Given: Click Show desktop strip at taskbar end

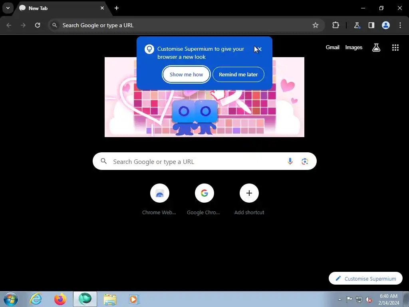Looking at the screenshot, I should (x=406, y=299).
